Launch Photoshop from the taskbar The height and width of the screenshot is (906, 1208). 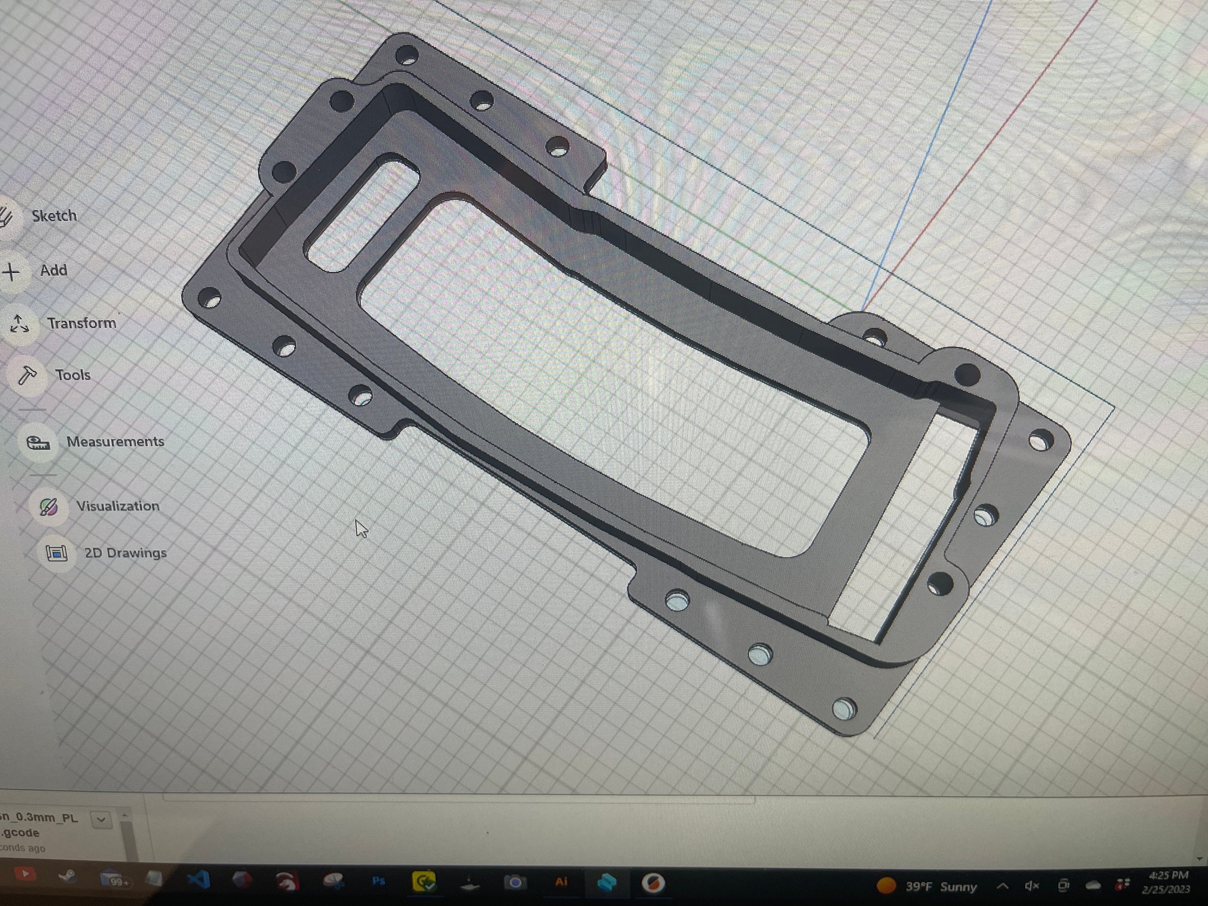(x=379, y=880)
